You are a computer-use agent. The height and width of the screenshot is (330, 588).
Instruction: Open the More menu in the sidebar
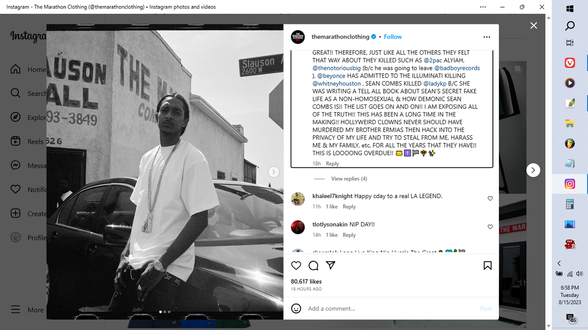pos(28,310)
